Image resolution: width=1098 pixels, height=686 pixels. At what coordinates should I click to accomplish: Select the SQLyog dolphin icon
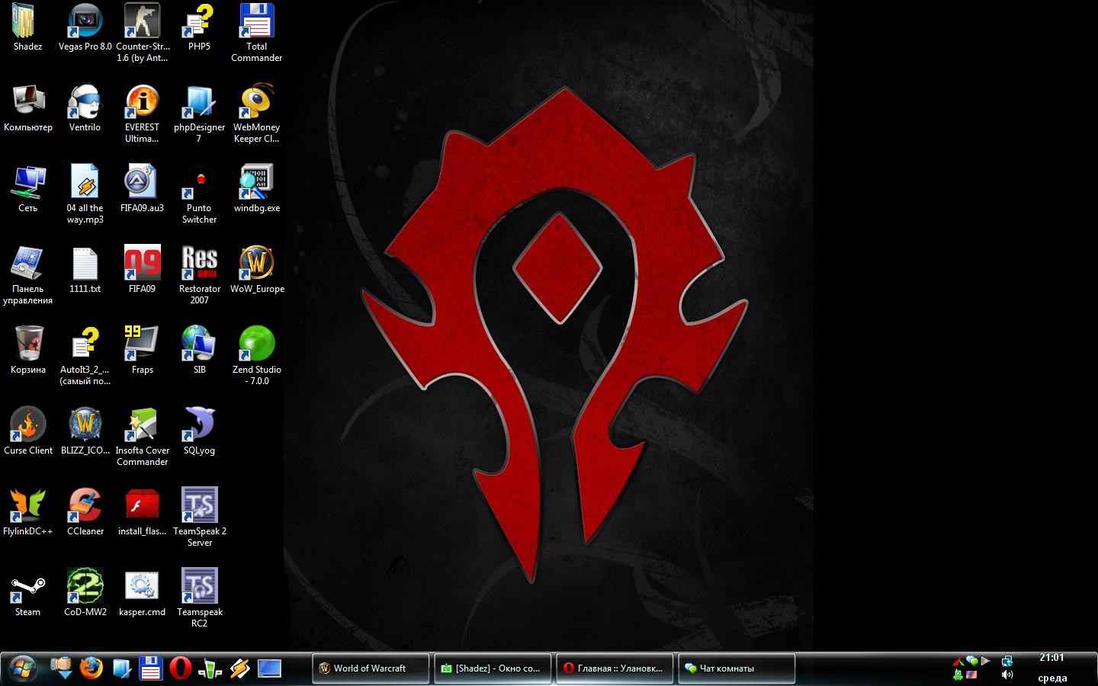click(199, 425)
